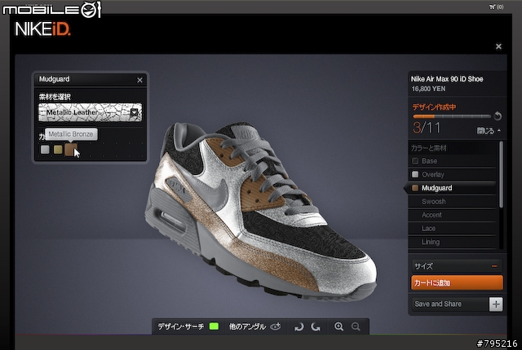
Task: Click the design progress bar
Action: pos(452,116)
